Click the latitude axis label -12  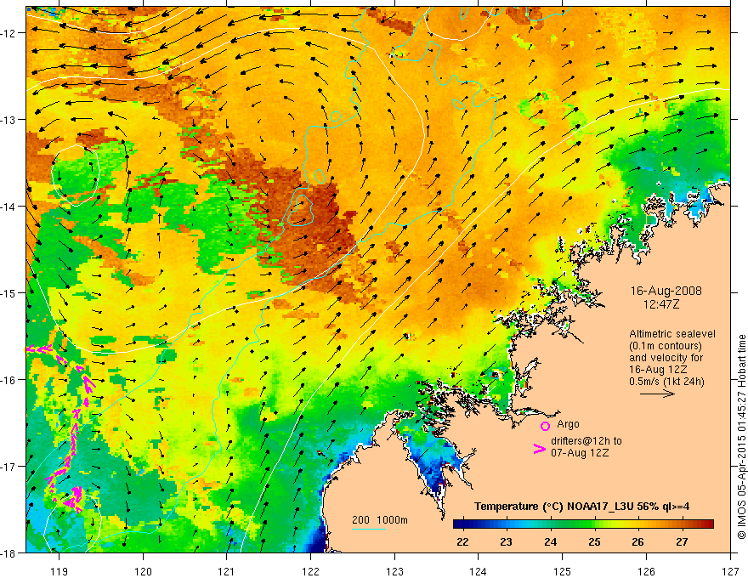[8, 33]
